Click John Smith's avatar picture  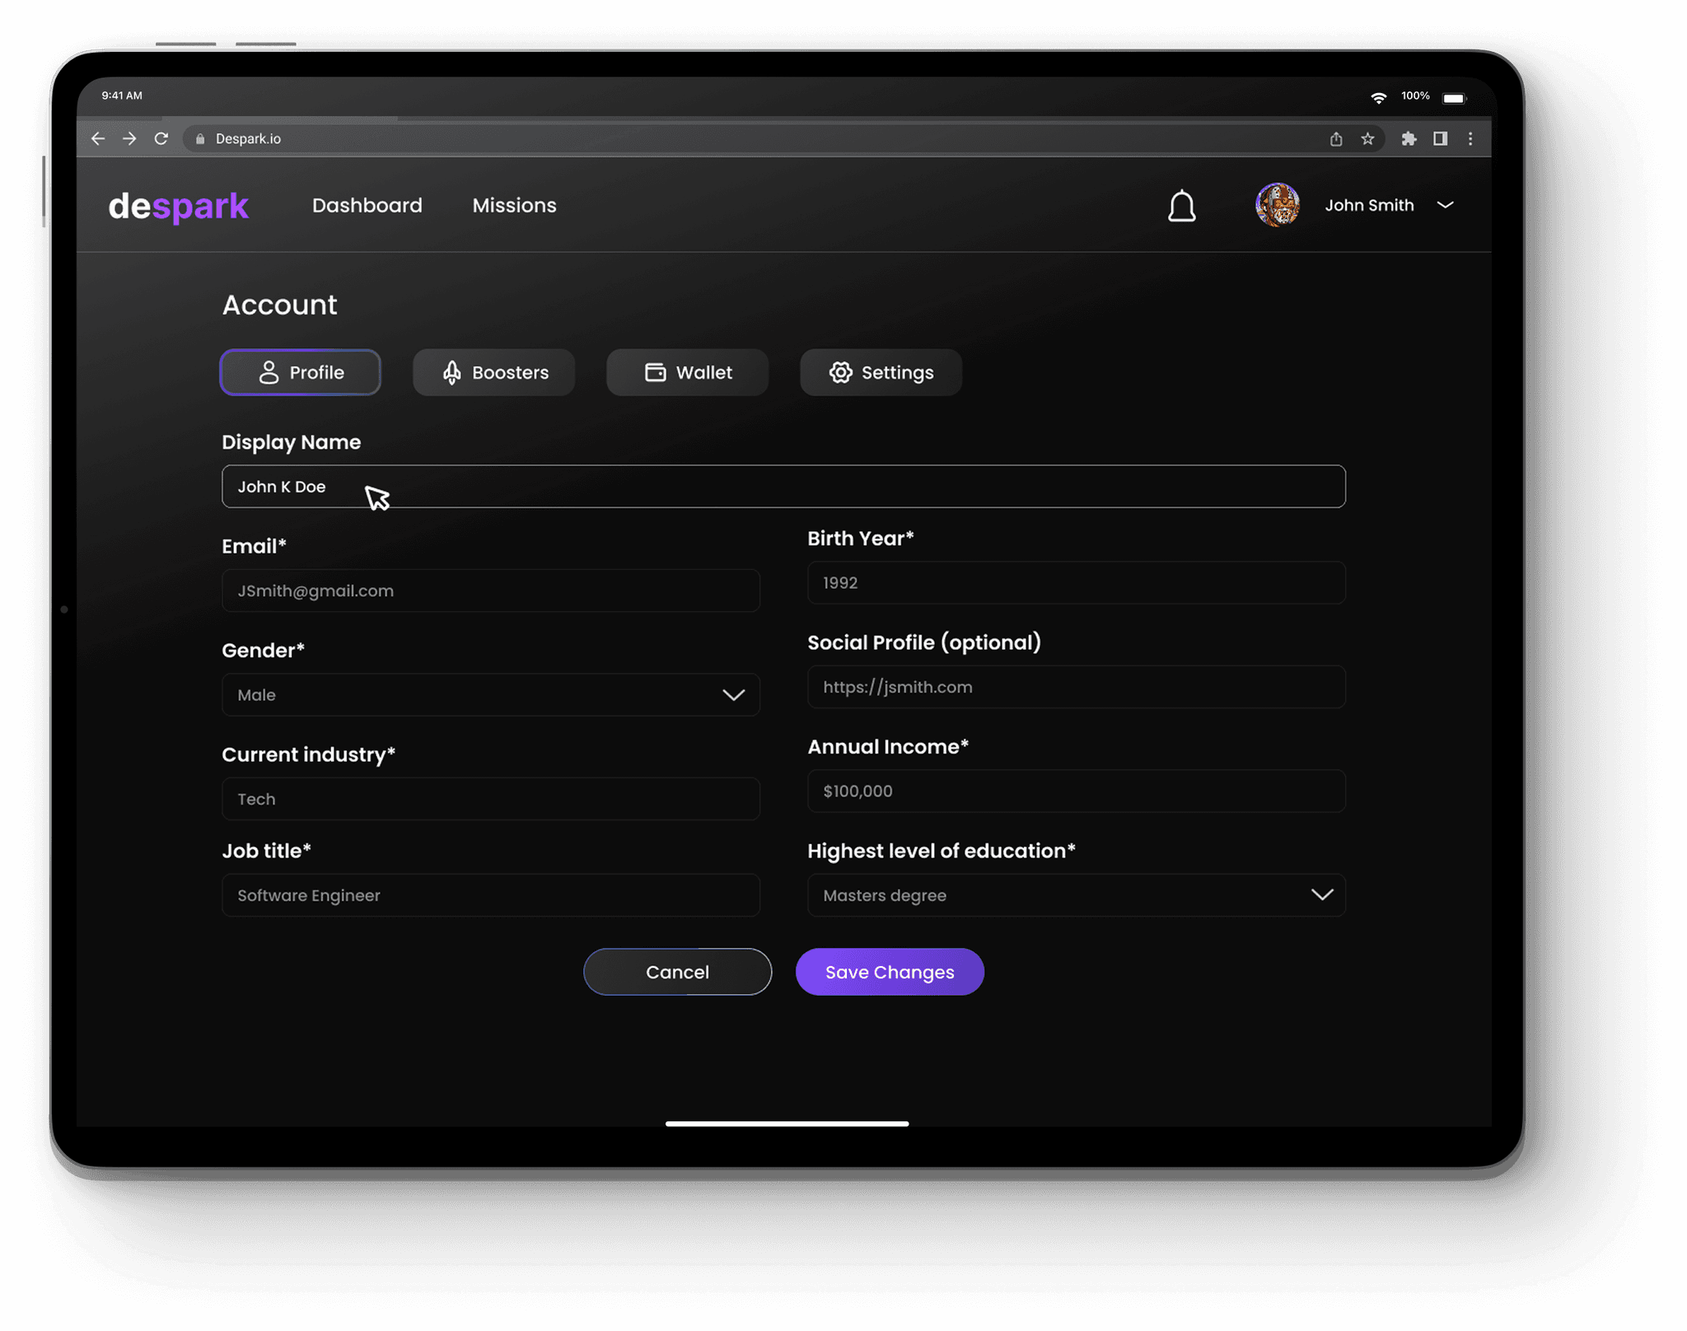[x=1278, y=205]
